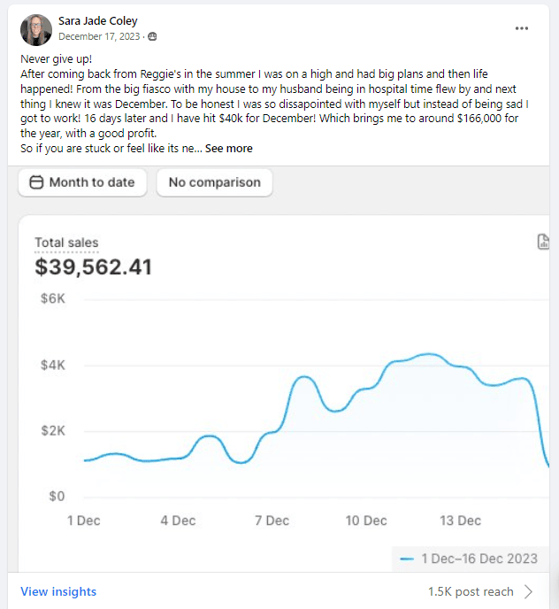Expand the post text with See more
This screenshot has width=559, height=609.
(229, 149)
